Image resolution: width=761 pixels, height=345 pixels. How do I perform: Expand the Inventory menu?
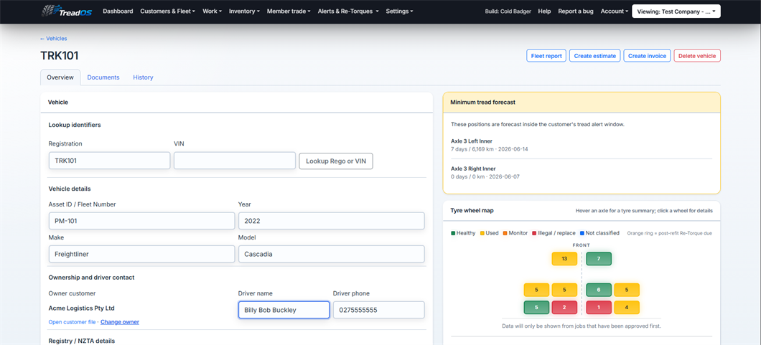pyautogui.click(x=244, y=11)
